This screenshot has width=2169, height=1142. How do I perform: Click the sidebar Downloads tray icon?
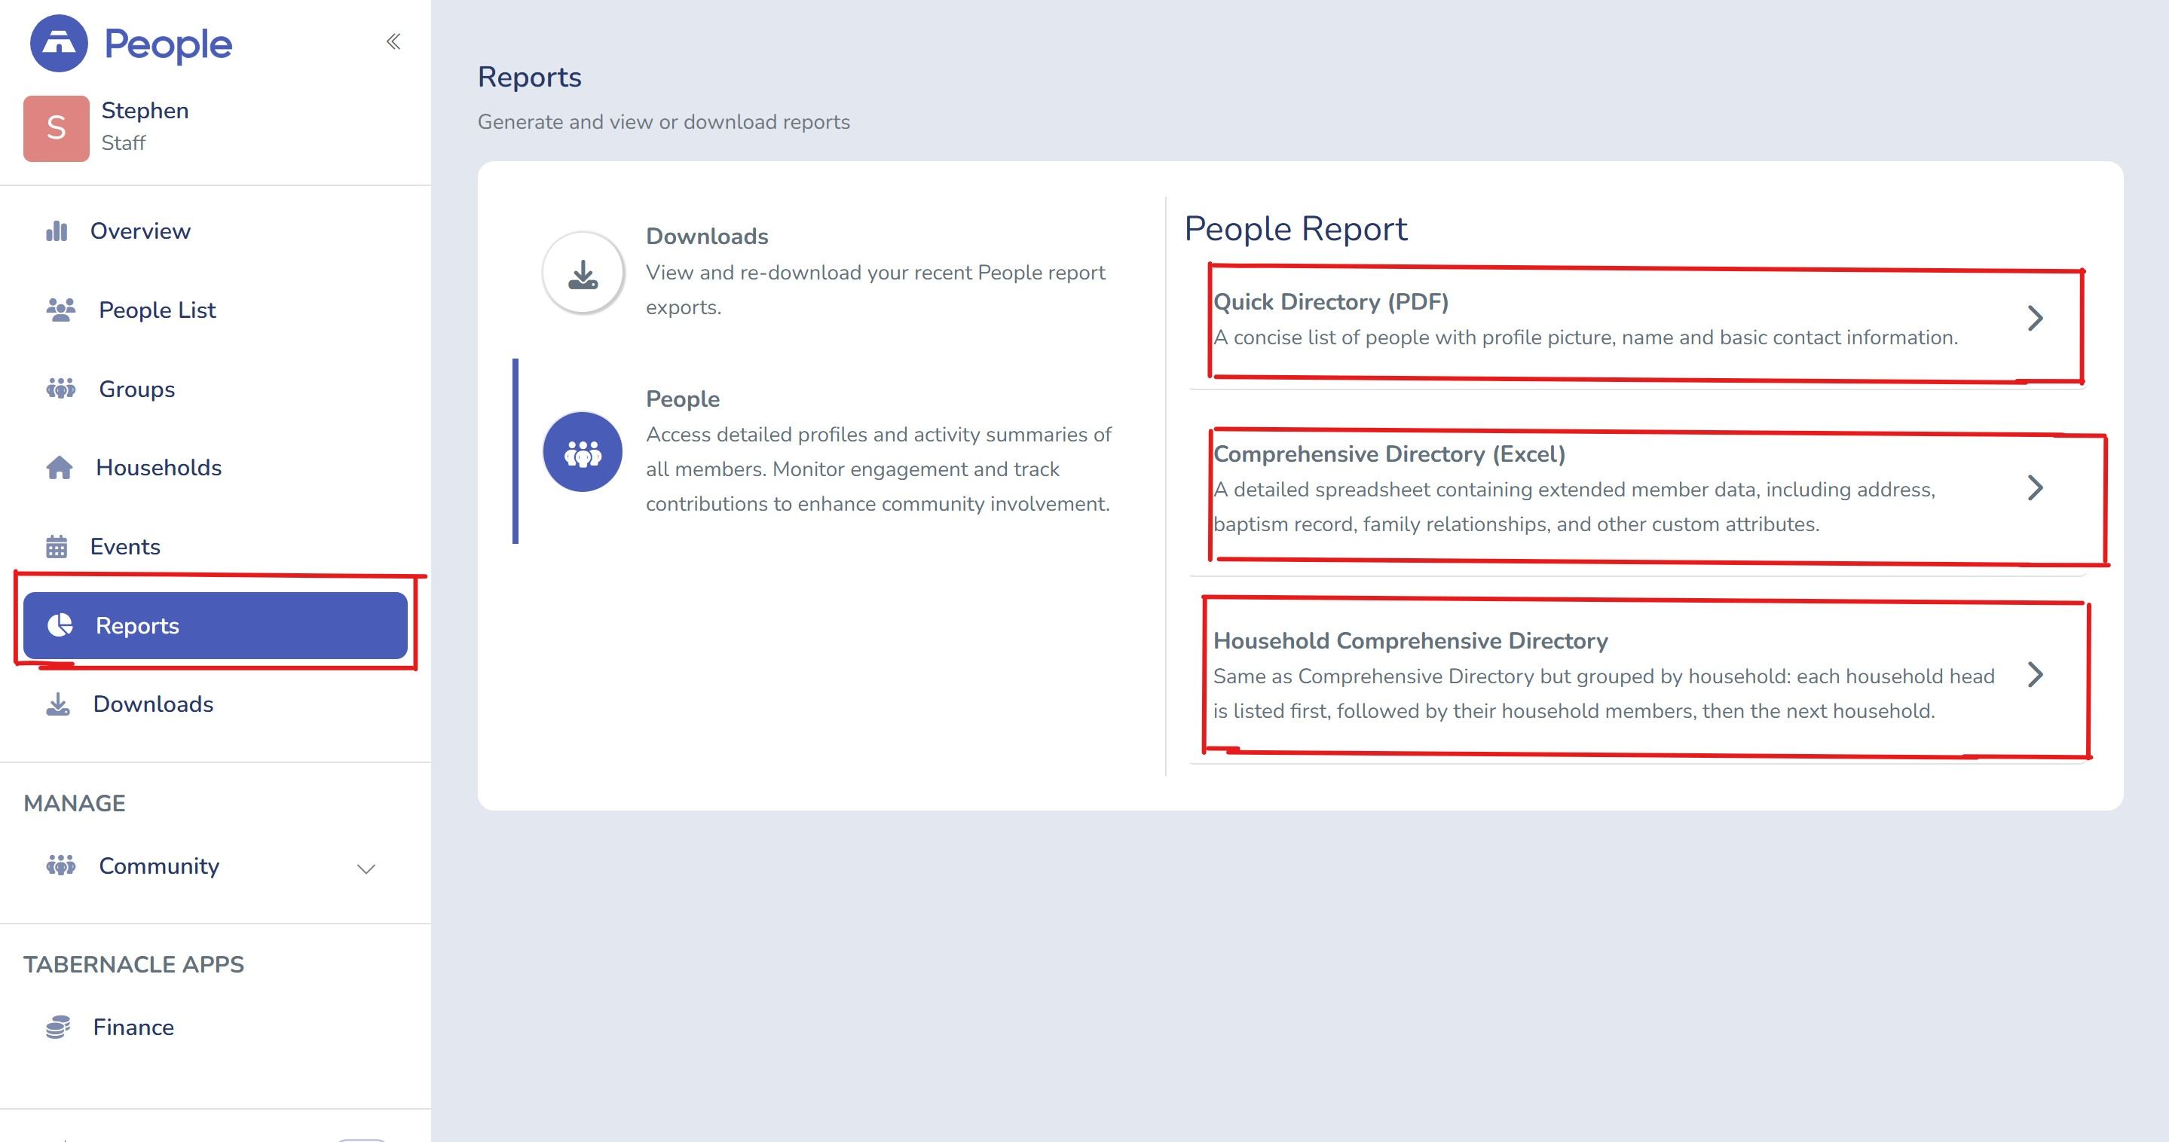[x=58, y=704]
